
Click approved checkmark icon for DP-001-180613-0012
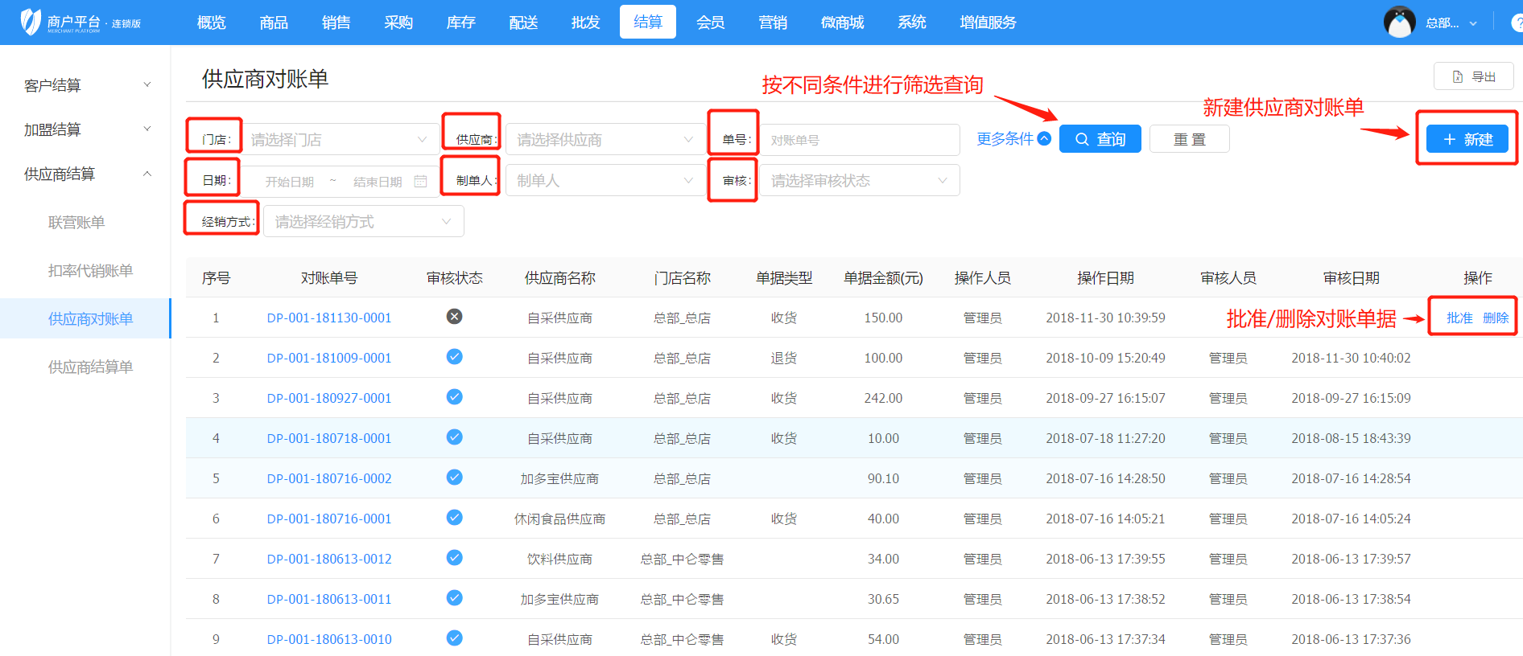(454, 558)
